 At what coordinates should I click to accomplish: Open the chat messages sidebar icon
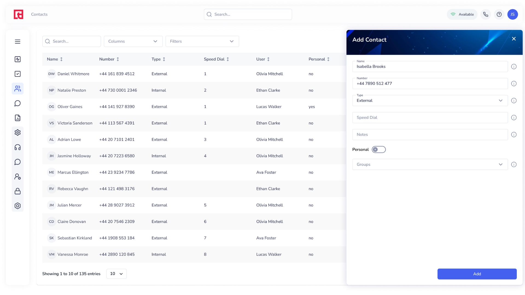(17, 103)
